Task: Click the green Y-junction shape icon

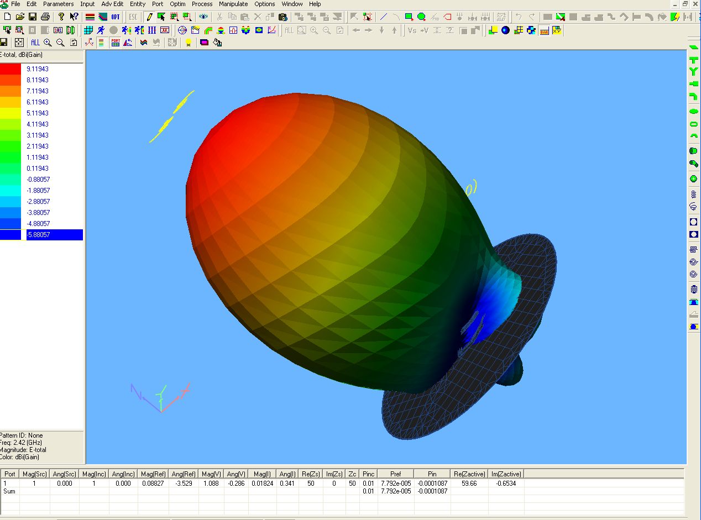Action: tap(693, 71)
